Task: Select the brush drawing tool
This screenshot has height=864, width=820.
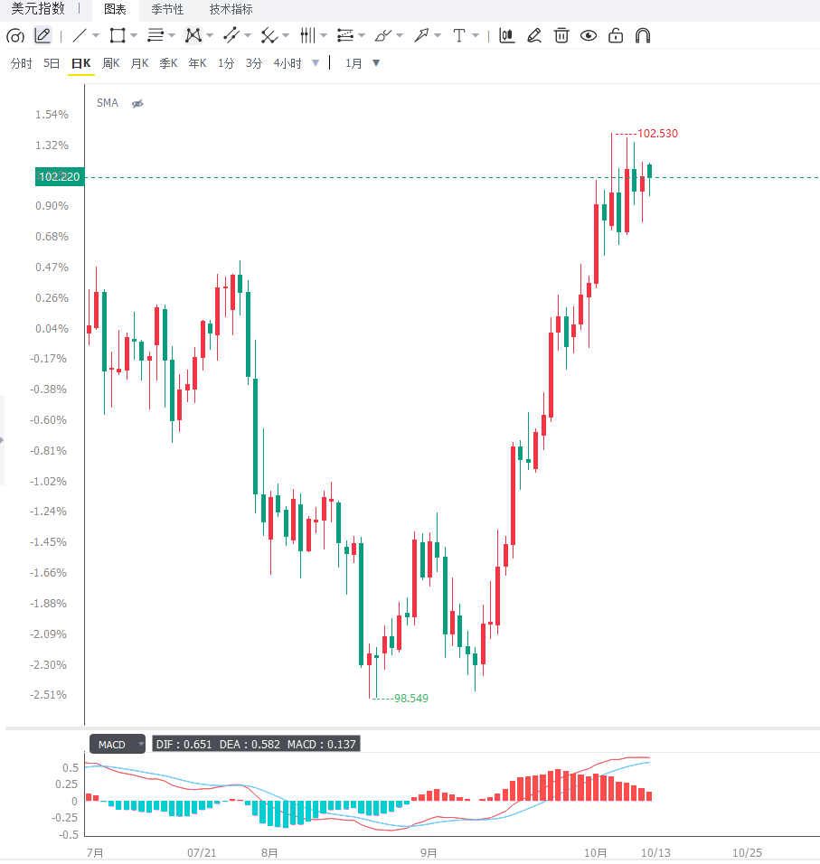Action: [382, 36]
